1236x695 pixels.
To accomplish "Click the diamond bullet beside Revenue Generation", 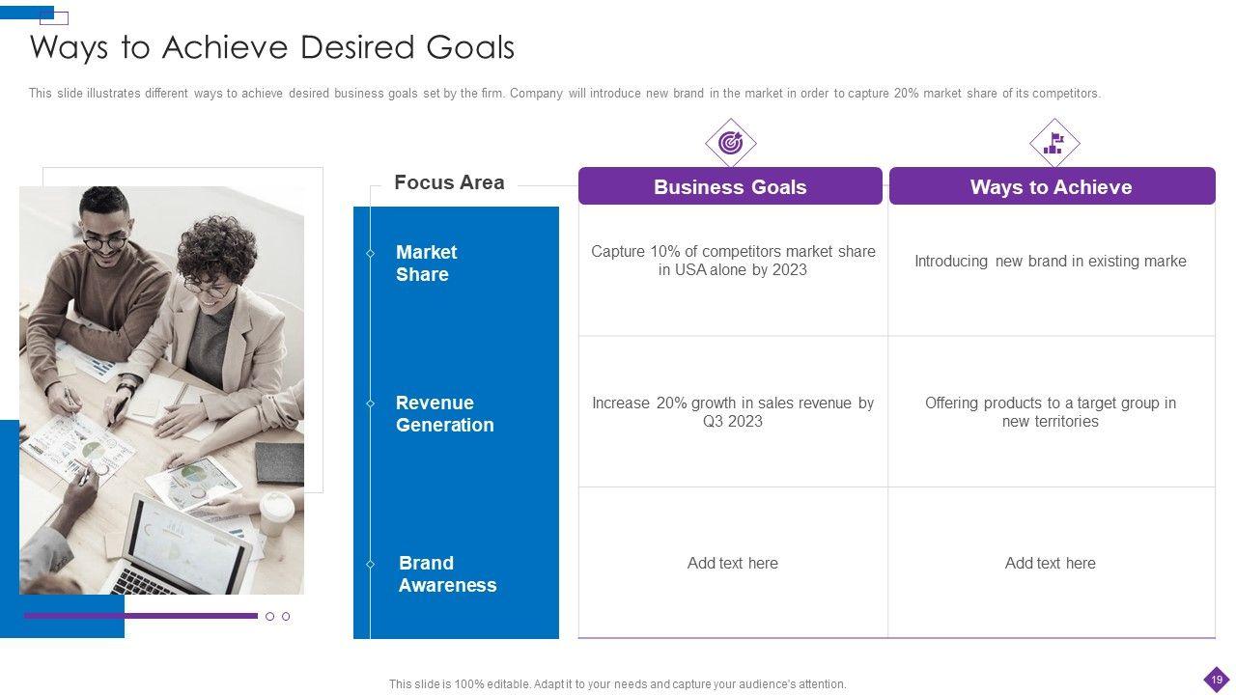I will pos(370,403).
